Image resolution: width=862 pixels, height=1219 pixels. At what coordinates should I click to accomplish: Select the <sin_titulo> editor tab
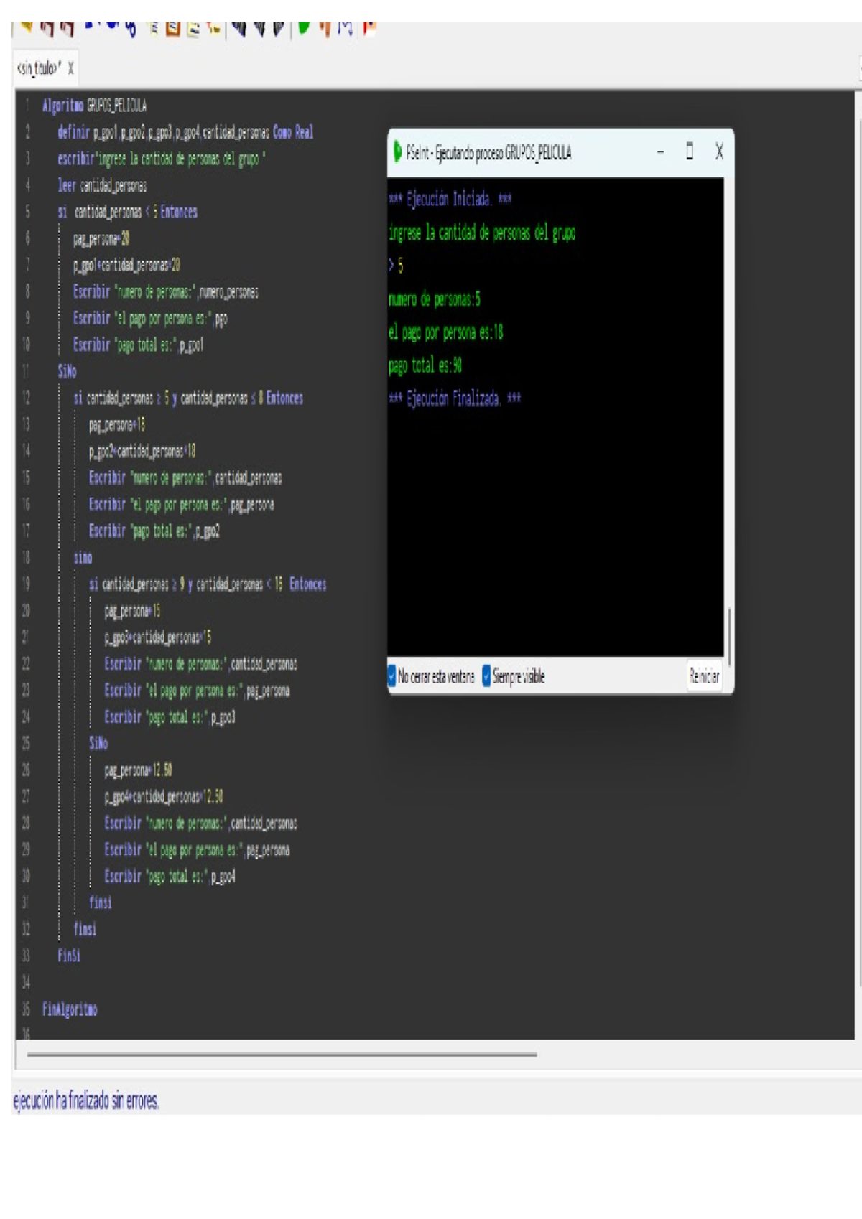pos(37,68)
